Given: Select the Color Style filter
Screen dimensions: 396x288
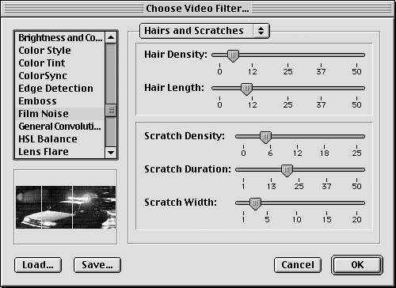Looking at the screenshot, I should point(60,51).
